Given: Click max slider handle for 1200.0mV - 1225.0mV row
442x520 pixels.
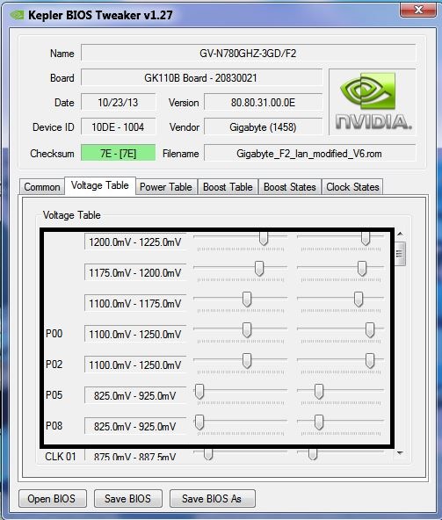Looking at the screenshot, I should click(366, 238).
